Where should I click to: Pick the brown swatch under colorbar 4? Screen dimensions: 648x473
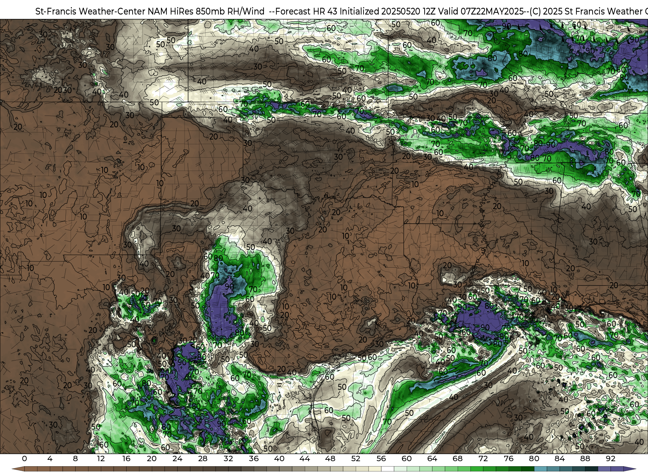(x=56, y=469)
